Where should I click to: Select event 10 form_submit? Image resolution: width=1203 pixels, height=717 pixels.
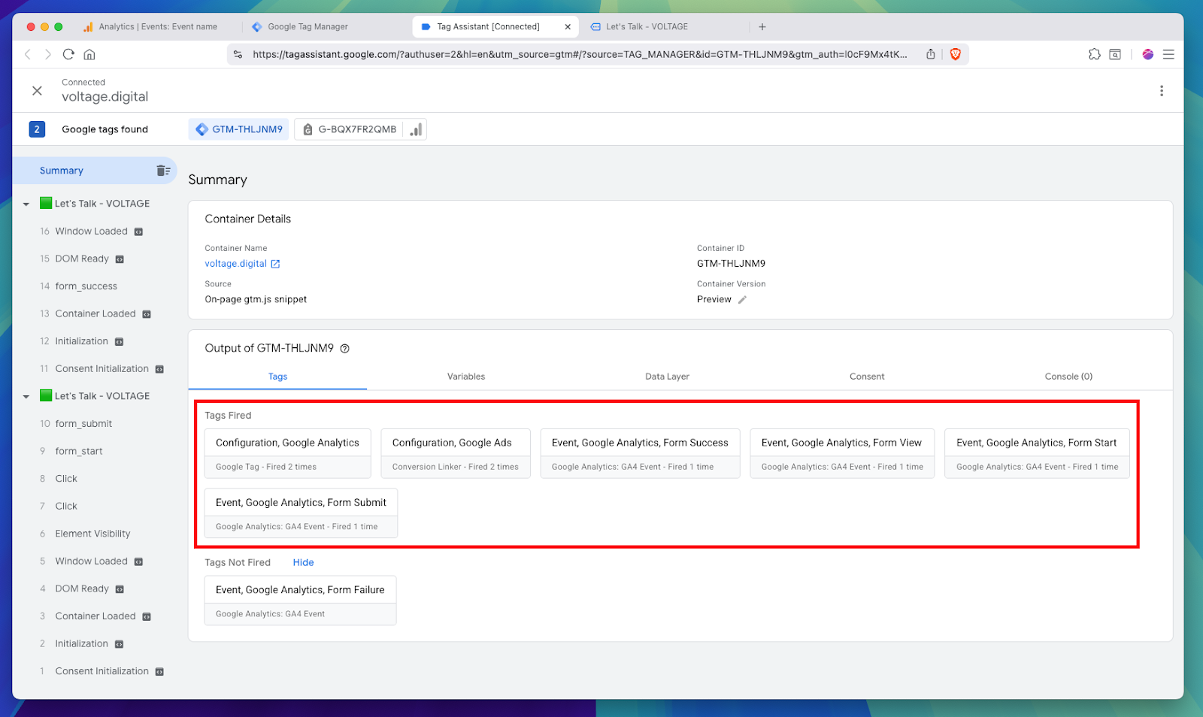(x=83, y=424)
